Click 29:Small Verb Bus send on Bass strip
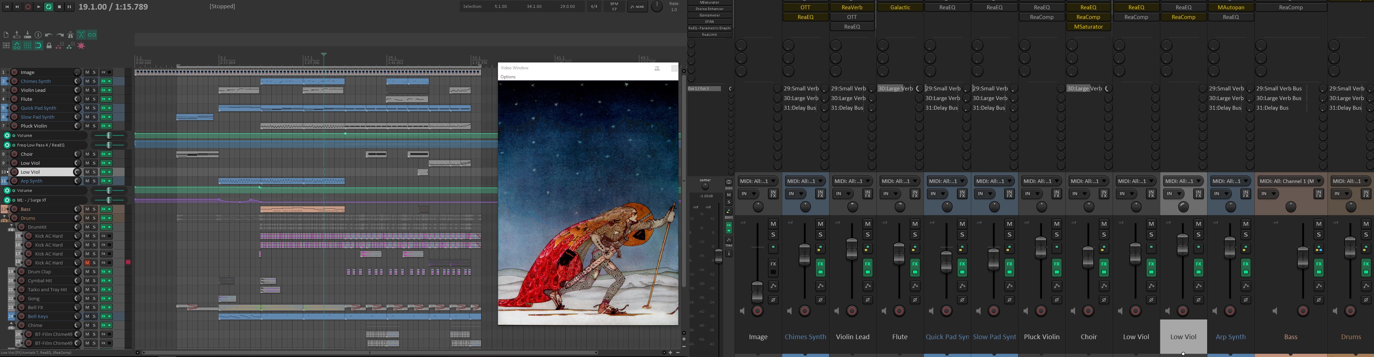Screen dimensions: 1374x357 tap(1279, 89)
